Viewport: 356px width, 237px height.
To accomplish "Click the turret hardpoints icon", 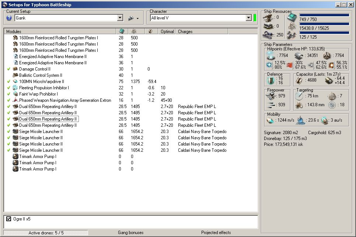I will click(x=268, y=17).
